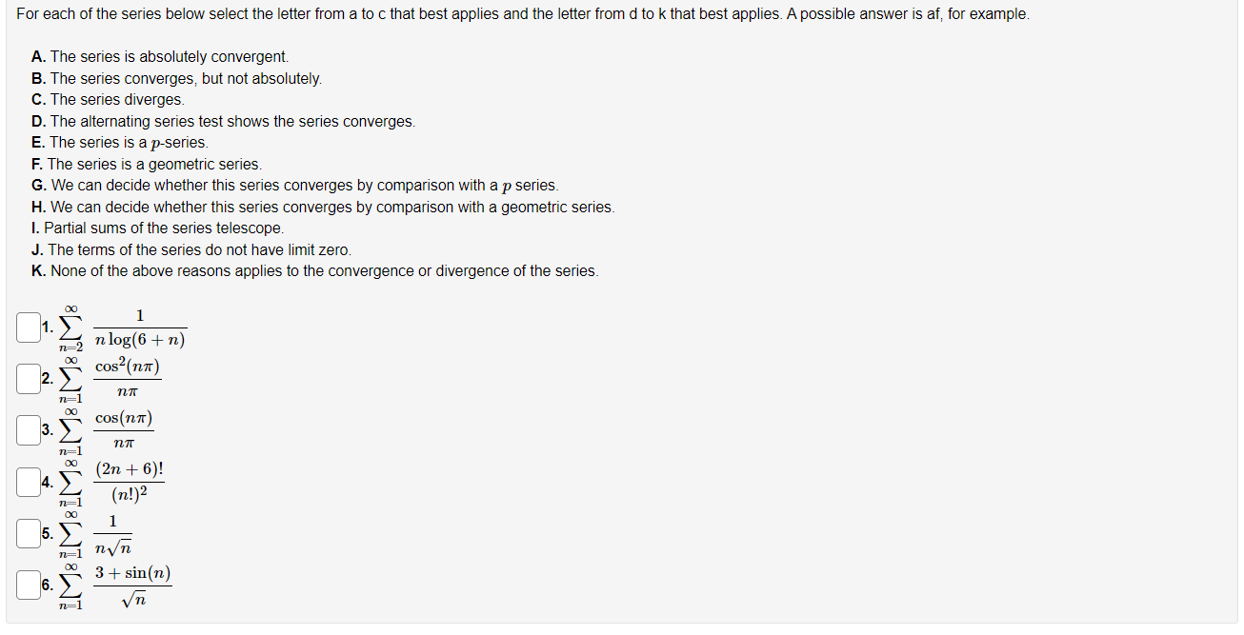1244x635 pixels.
Task: Click the answer box for series 4
Action: (x=27, y=482)
